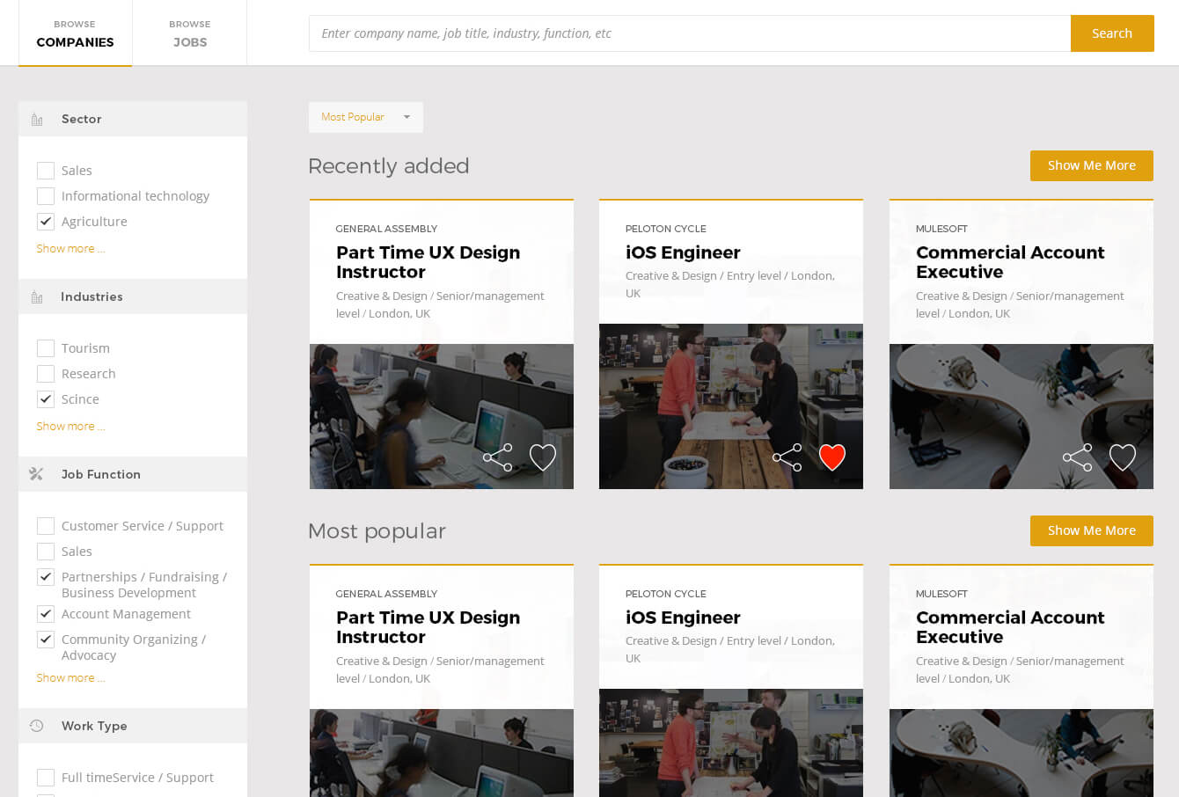Image resolution: width=1179 pixels, height=797 pixels.
Task: Expand Show more under Sector
Action: [x=70, y=249]
